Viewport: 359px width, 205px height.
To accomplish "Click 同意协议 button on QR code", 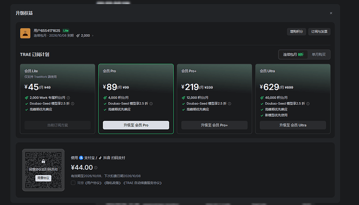I will tap(43, 178).
